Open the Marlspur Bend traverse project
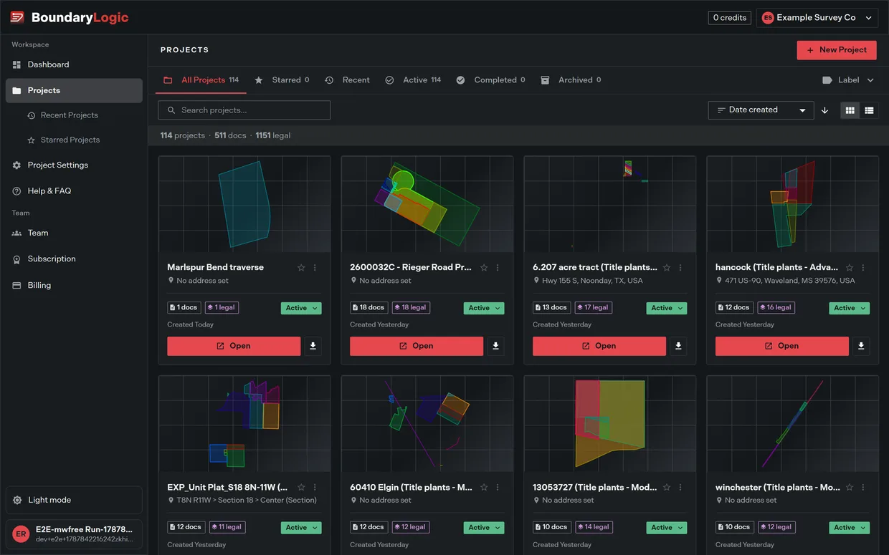The width and height of the screenshot is (889, 555). coord(234,346)
